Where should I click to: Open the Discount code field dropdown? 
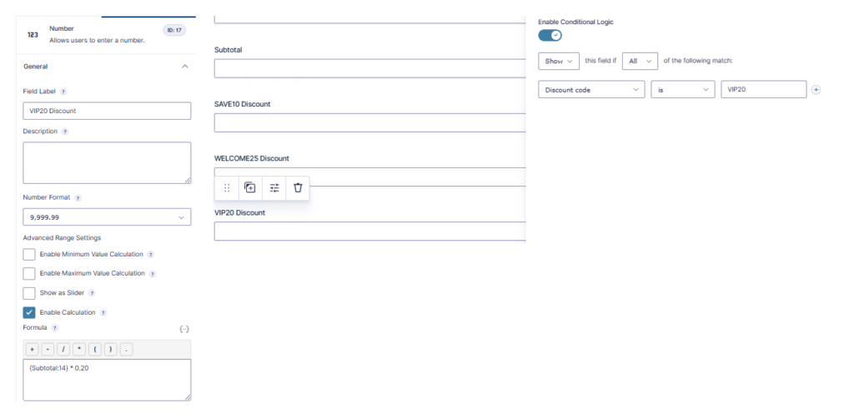591,90
